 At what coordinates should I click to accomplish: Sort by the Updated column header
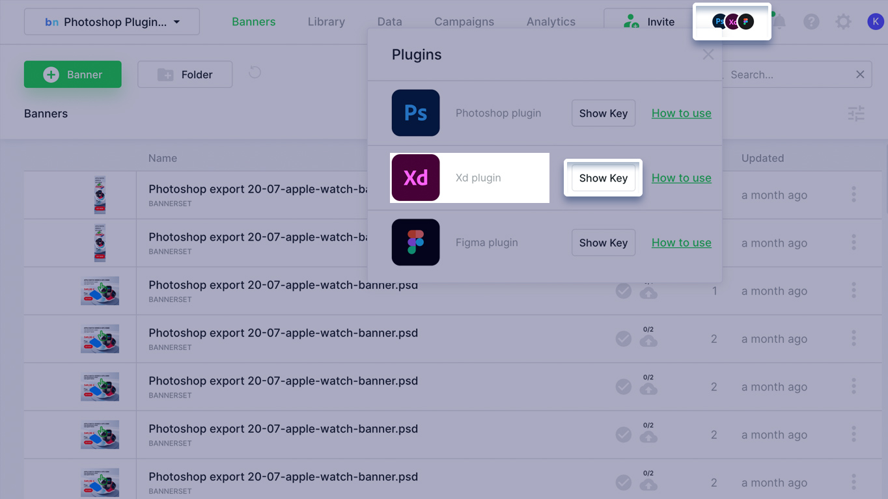tap(762, 158)
